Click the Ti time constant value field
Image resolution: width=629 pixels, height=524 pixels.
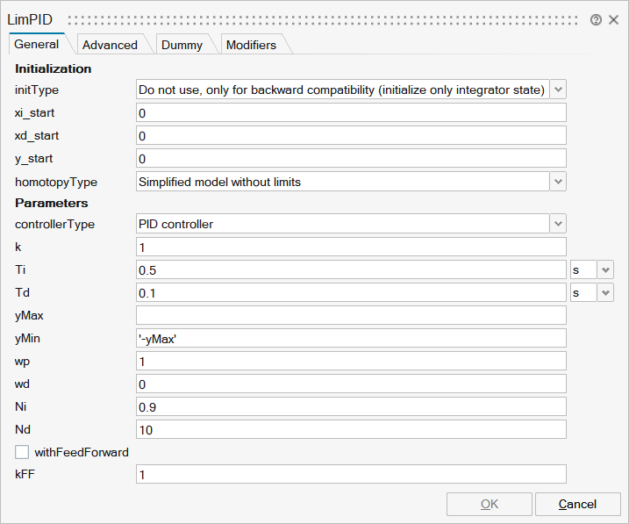coord(351,270)
